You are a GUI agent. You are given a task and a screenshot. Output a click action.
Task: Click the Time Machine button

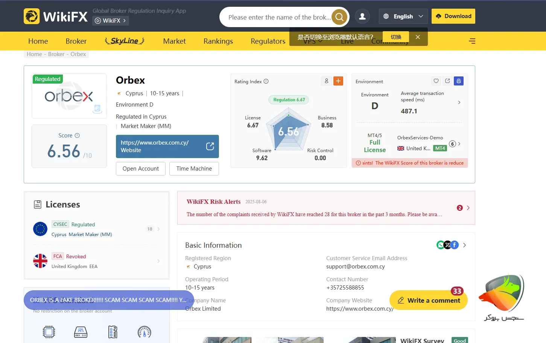pos(194,169)
